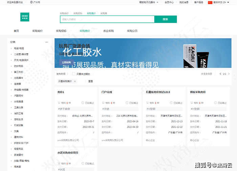This screenshot has height=171, width=237.
Task: Open the 门户完成 card title
Action: (x=107, y=92)
